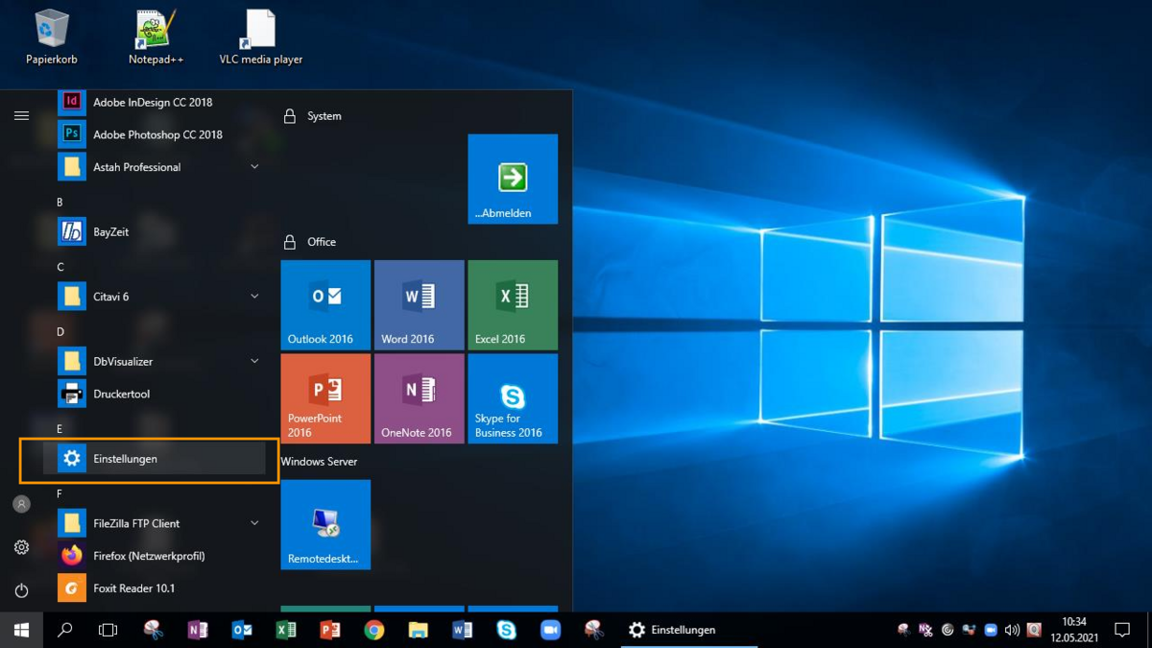The image size is (1152, 648).
Task: Open the Skype for Business 2016 tile
Action: point(513,398)
